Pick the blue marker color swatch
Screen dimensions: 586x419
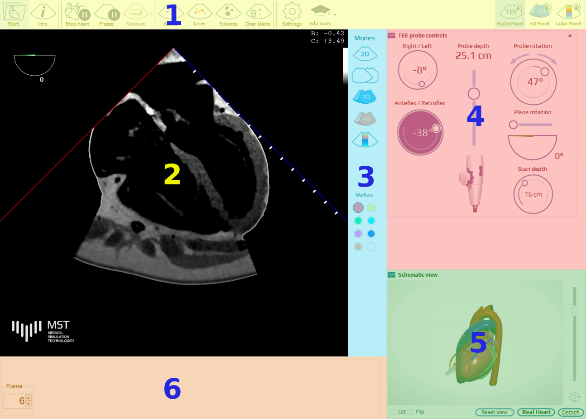pyautogui.click(x=371, y=234)
